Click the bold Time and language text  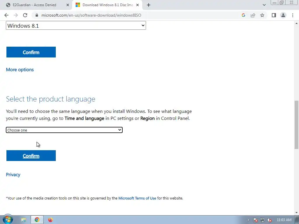84,118
